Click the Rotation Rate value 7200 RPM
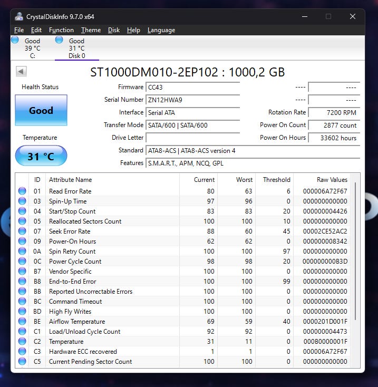Viewport: 378px width, 387px height. point(334,112)
